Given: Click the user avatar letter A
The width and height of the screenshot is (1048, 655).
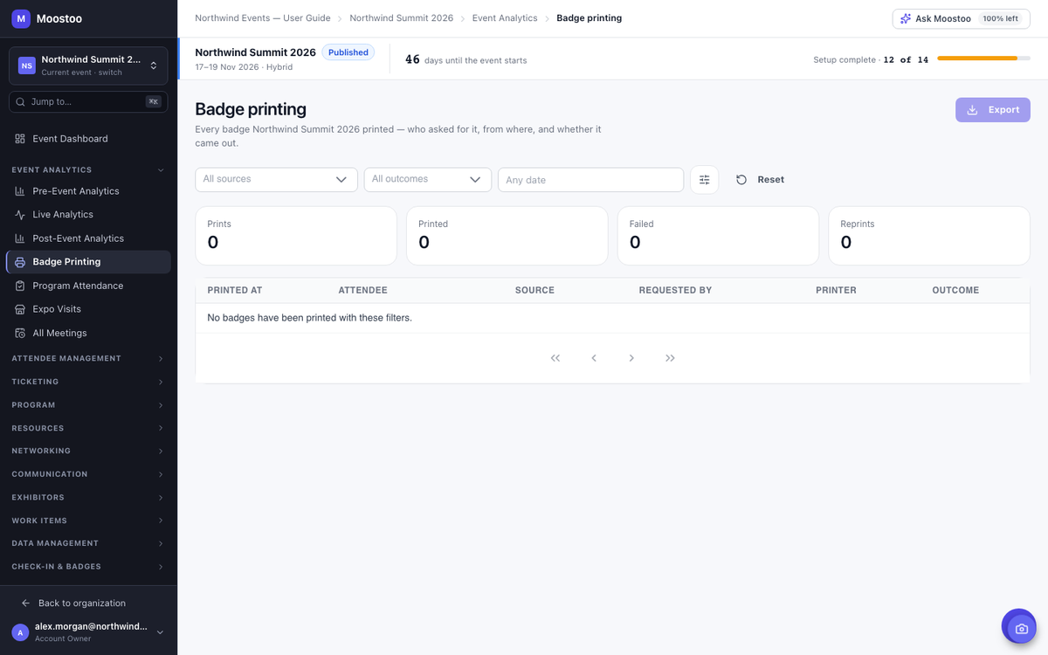Looking at the screenshot, I should click(x=20, y=632).
